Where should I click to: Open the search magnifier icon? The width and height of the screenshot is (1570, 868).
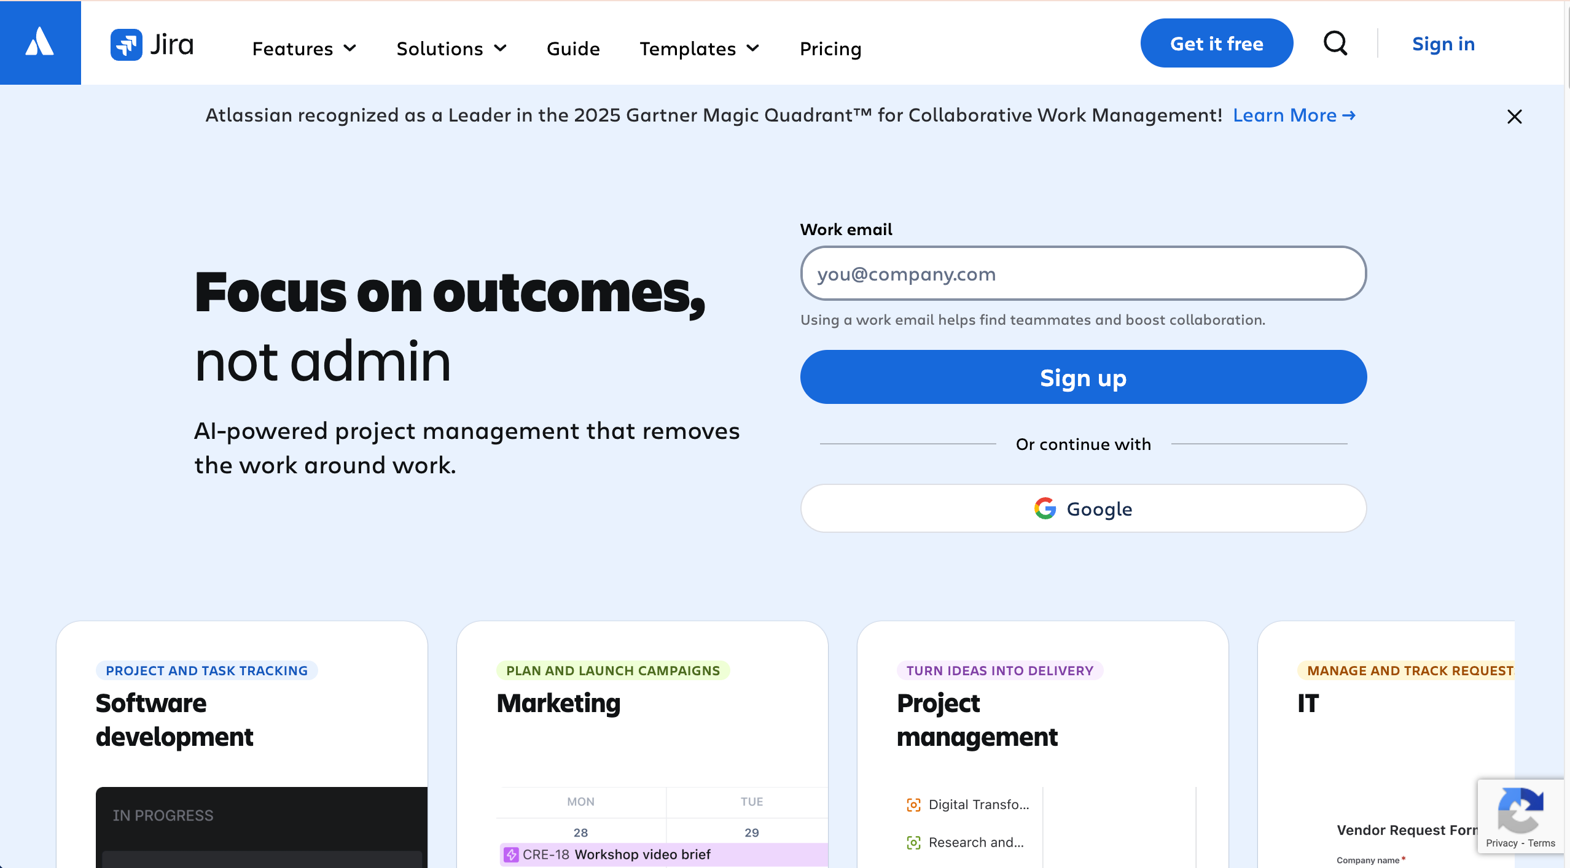[x=1335, y=44]
